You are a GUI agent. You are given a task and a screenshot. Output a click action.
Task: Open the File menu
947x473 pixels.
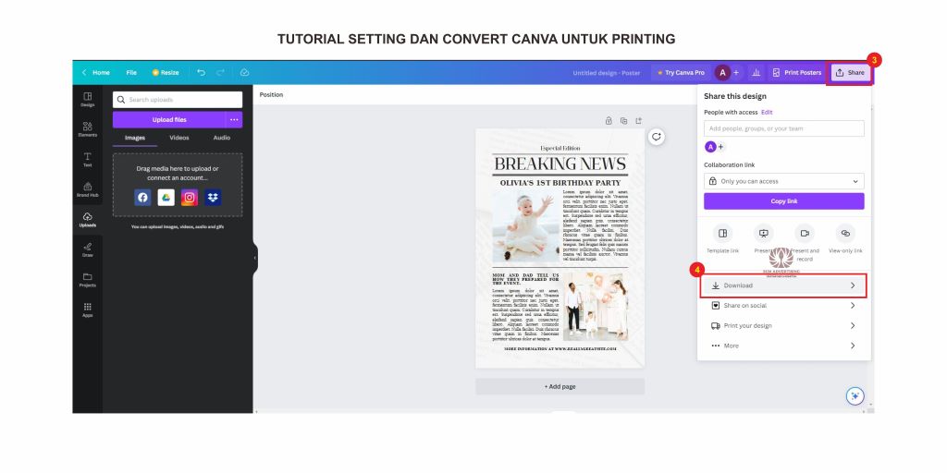131,72
